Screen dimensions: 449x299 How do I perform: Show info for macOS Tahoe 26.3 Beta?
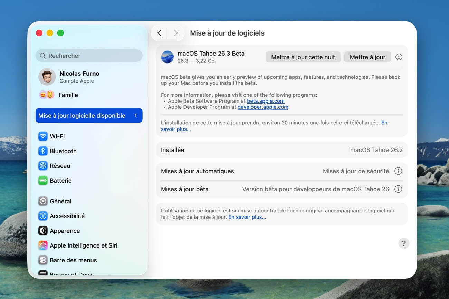click(x=399, y=57)
